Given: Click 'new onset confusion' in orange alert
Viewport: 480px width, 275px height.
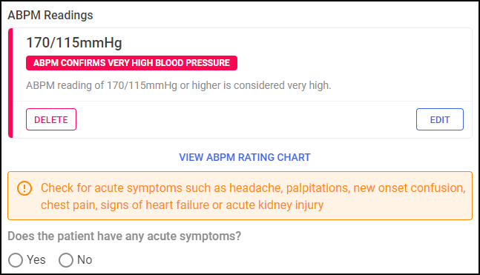Looking at the screenshot, I should click(410, 188).
